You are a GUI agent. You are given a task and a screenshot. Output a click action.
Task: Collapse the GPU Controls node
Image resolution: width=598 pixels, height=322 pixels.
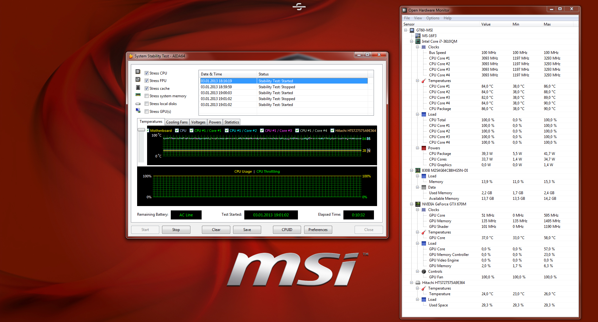[x=418, y=272]
